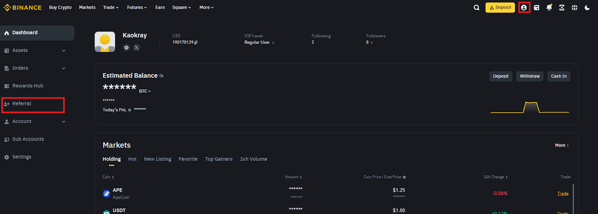
Task: Click the Binance Square badge under Kaokray
Action: click(126, 48)
